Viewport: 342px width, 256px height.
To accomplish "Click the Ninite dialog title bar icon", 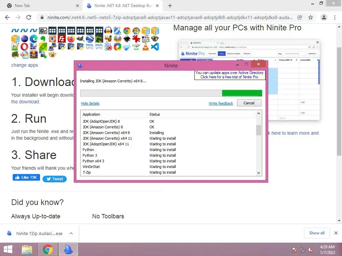I will pyautogui.click(x=80, y=65).
